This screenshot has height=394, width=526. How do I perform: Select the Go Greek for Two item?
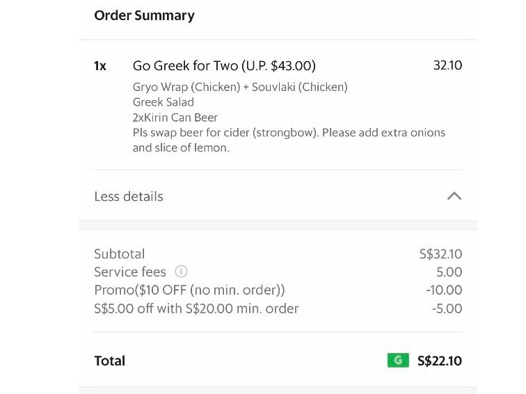click(x=224, y=65)
